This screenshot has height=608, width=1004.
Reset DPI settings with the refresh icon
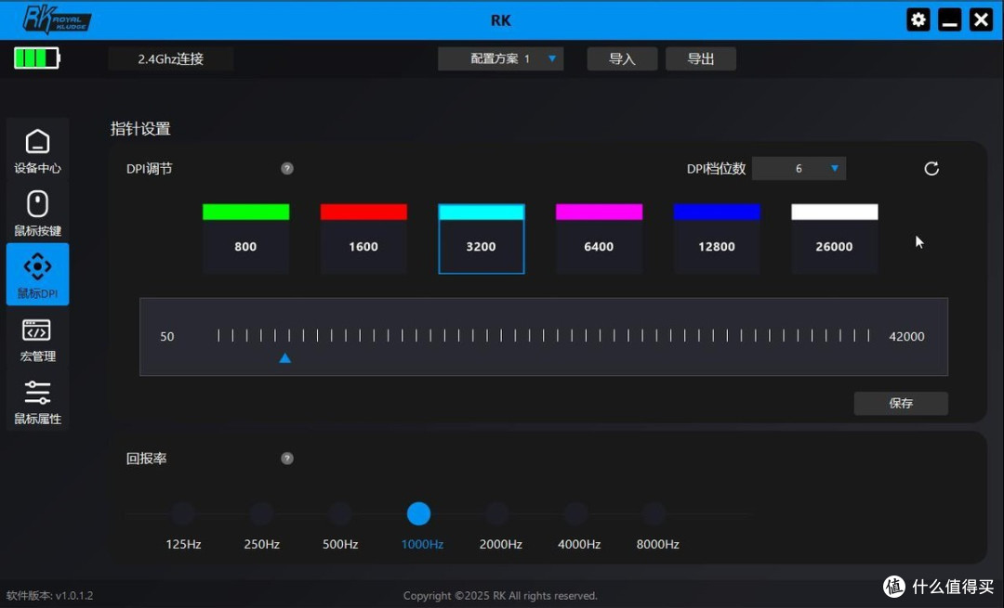click(931, 168)
